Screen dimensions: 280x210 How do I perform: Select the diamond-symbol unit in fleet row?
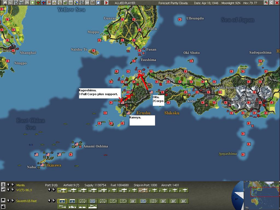pyautogui.click(x=153, y=201)
